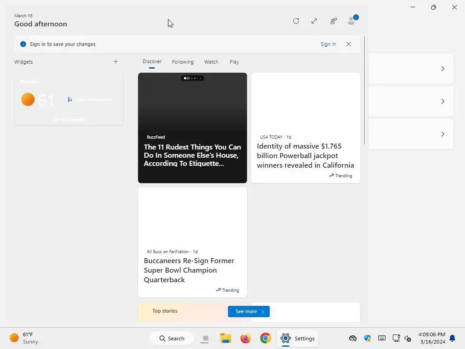Add a widget with the plus icon
This screenshot has width=465, height=349.
click(116, 61)
